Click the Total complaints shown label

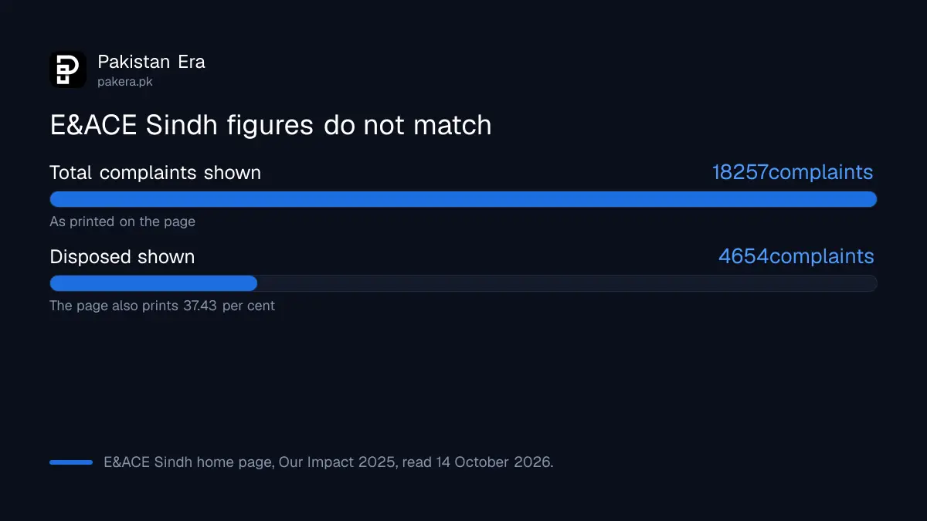[x=155, y=173]
